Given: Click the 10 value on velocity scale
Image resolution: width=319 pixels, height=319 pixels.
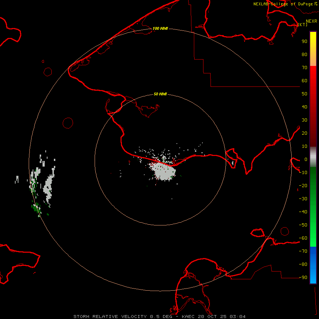Looking at the screenshot, I should (x=304, y=146).
